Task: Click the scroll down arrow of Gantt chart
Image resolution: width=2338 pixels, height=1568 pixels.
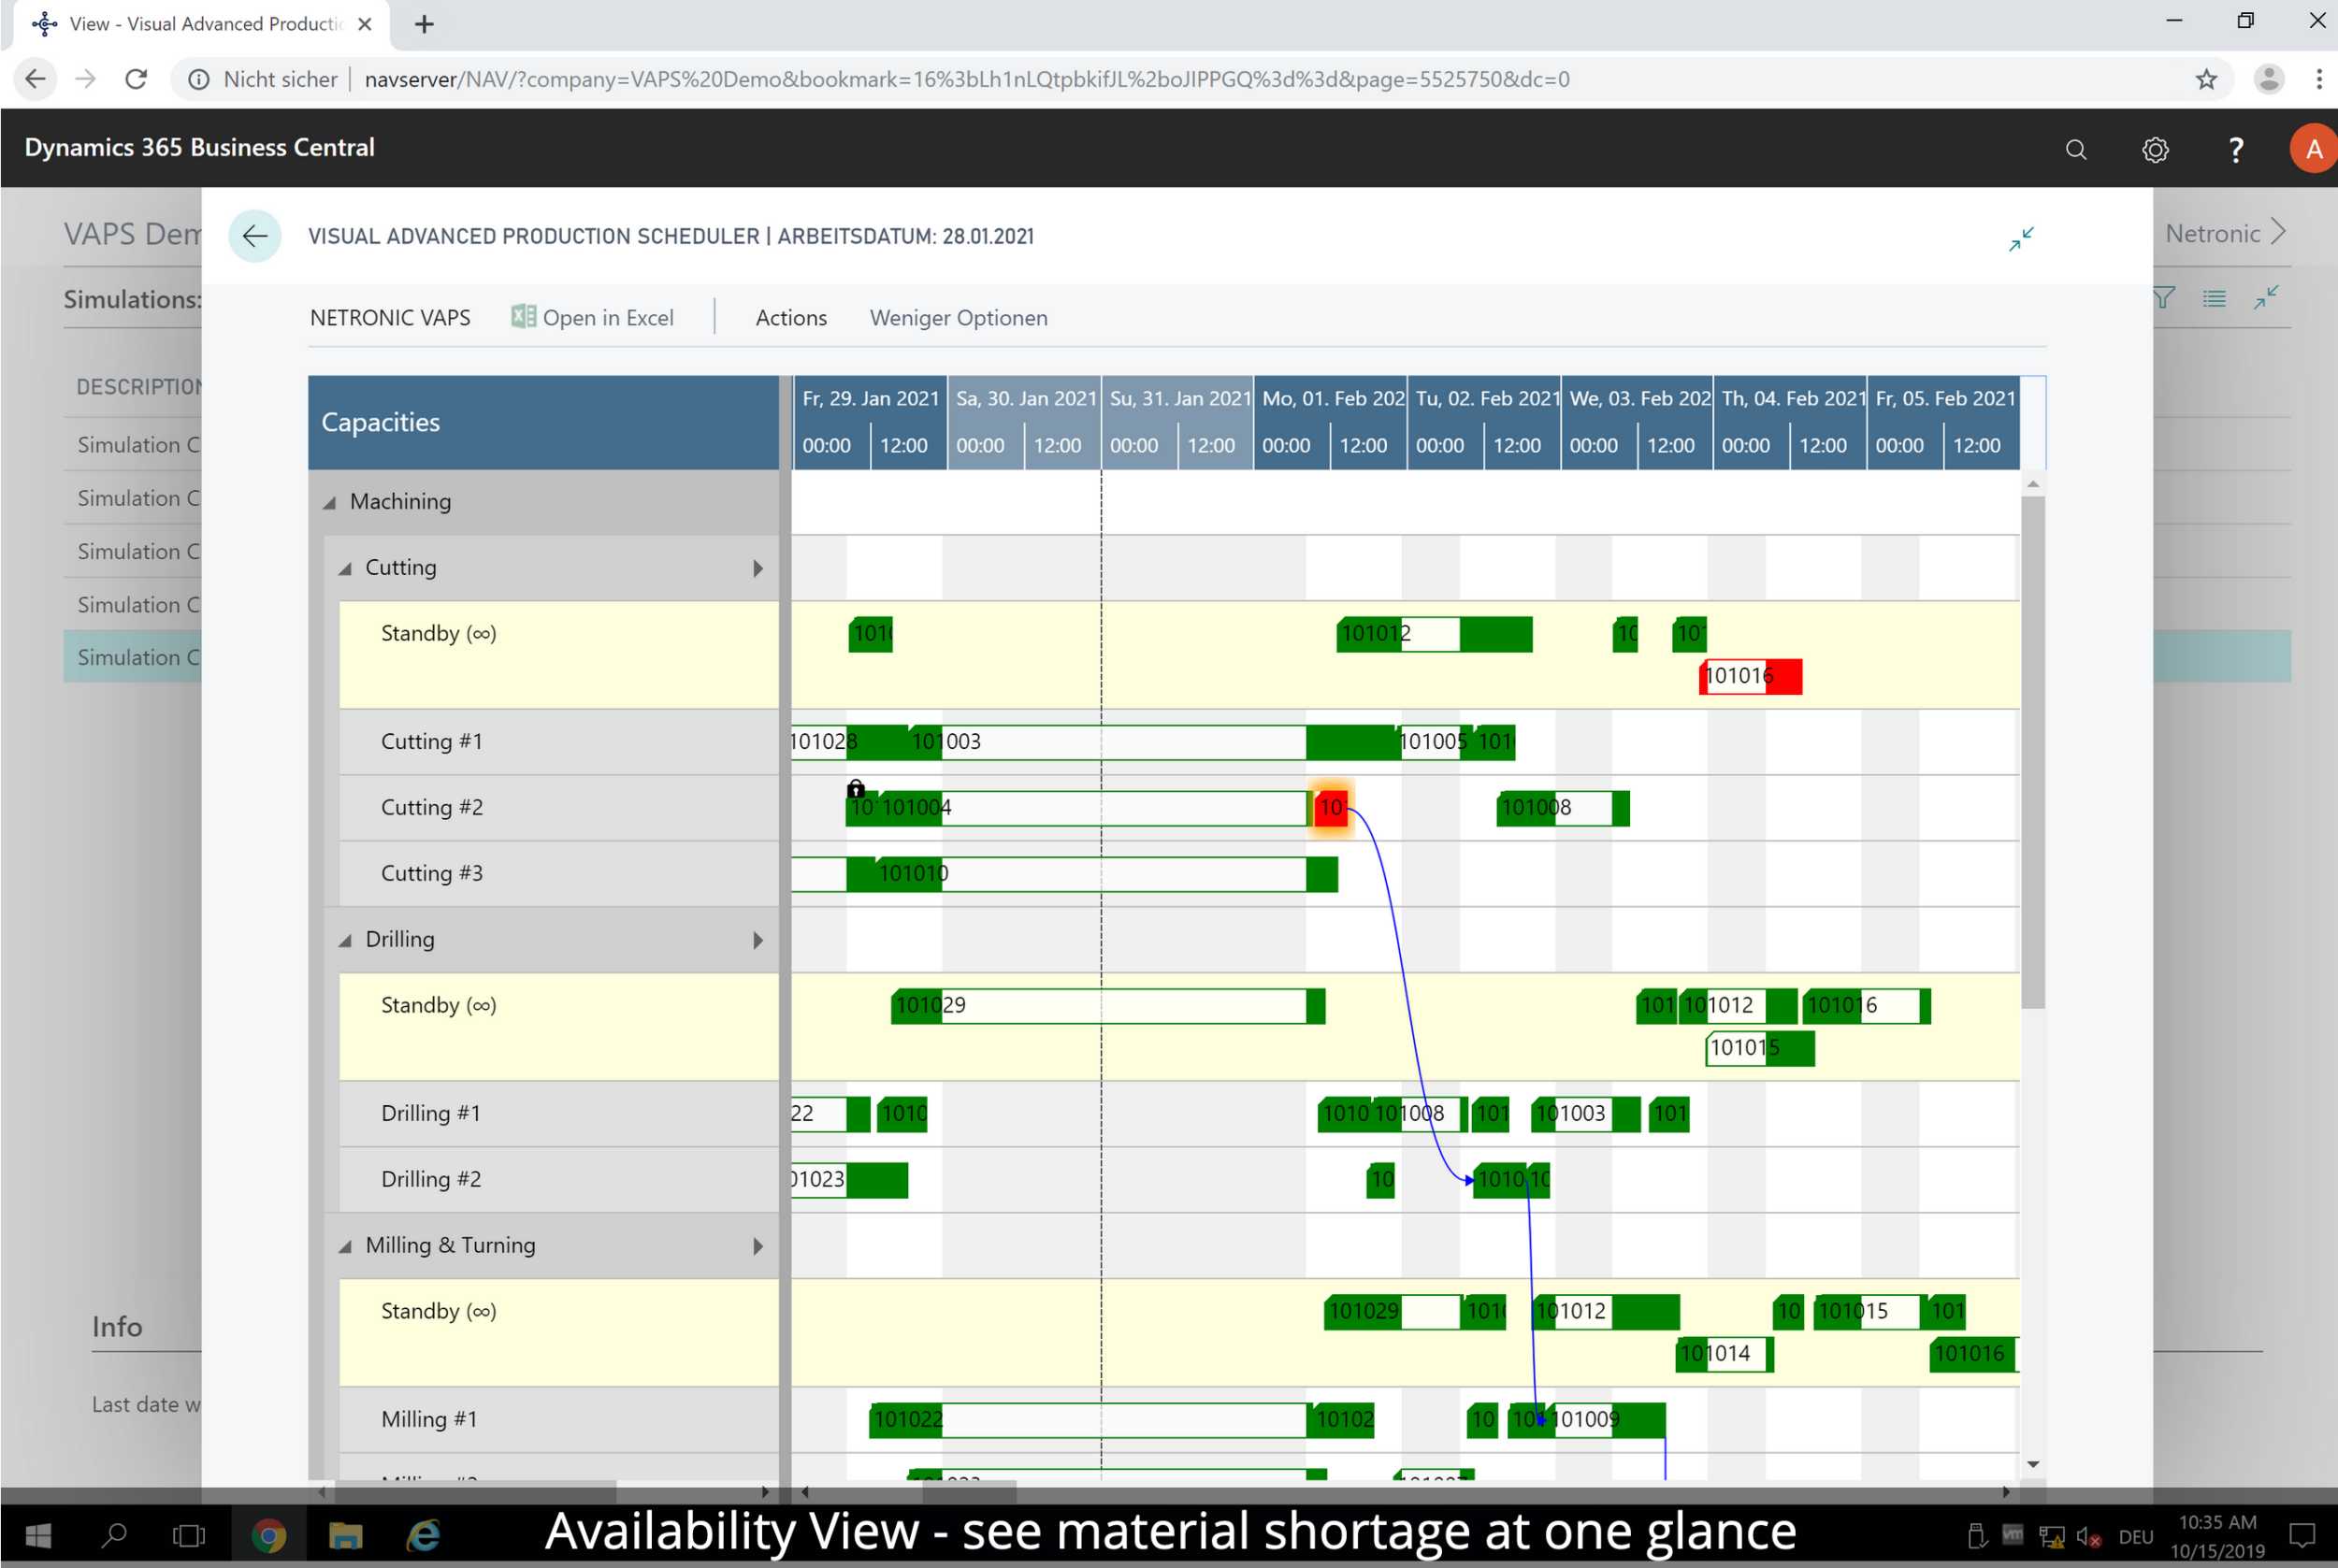Action: point(2033,1464)
